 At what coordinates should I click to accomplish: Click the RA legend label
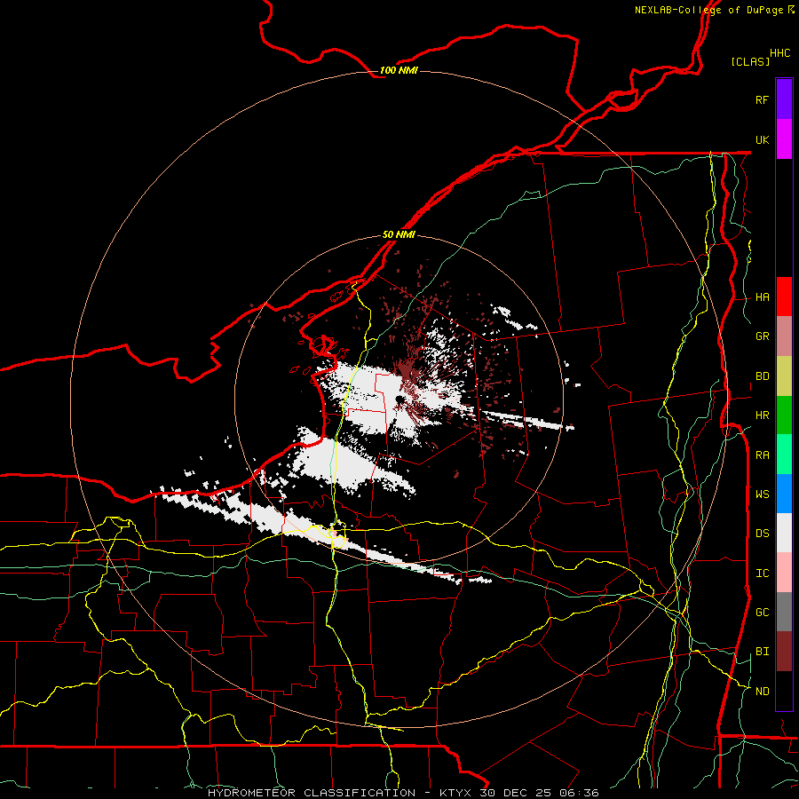(762, 455)
